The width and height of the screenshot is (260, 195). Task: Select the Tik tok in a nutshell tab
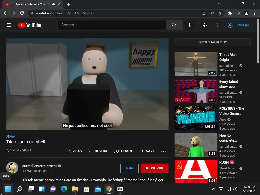click(x=30, y=4)
